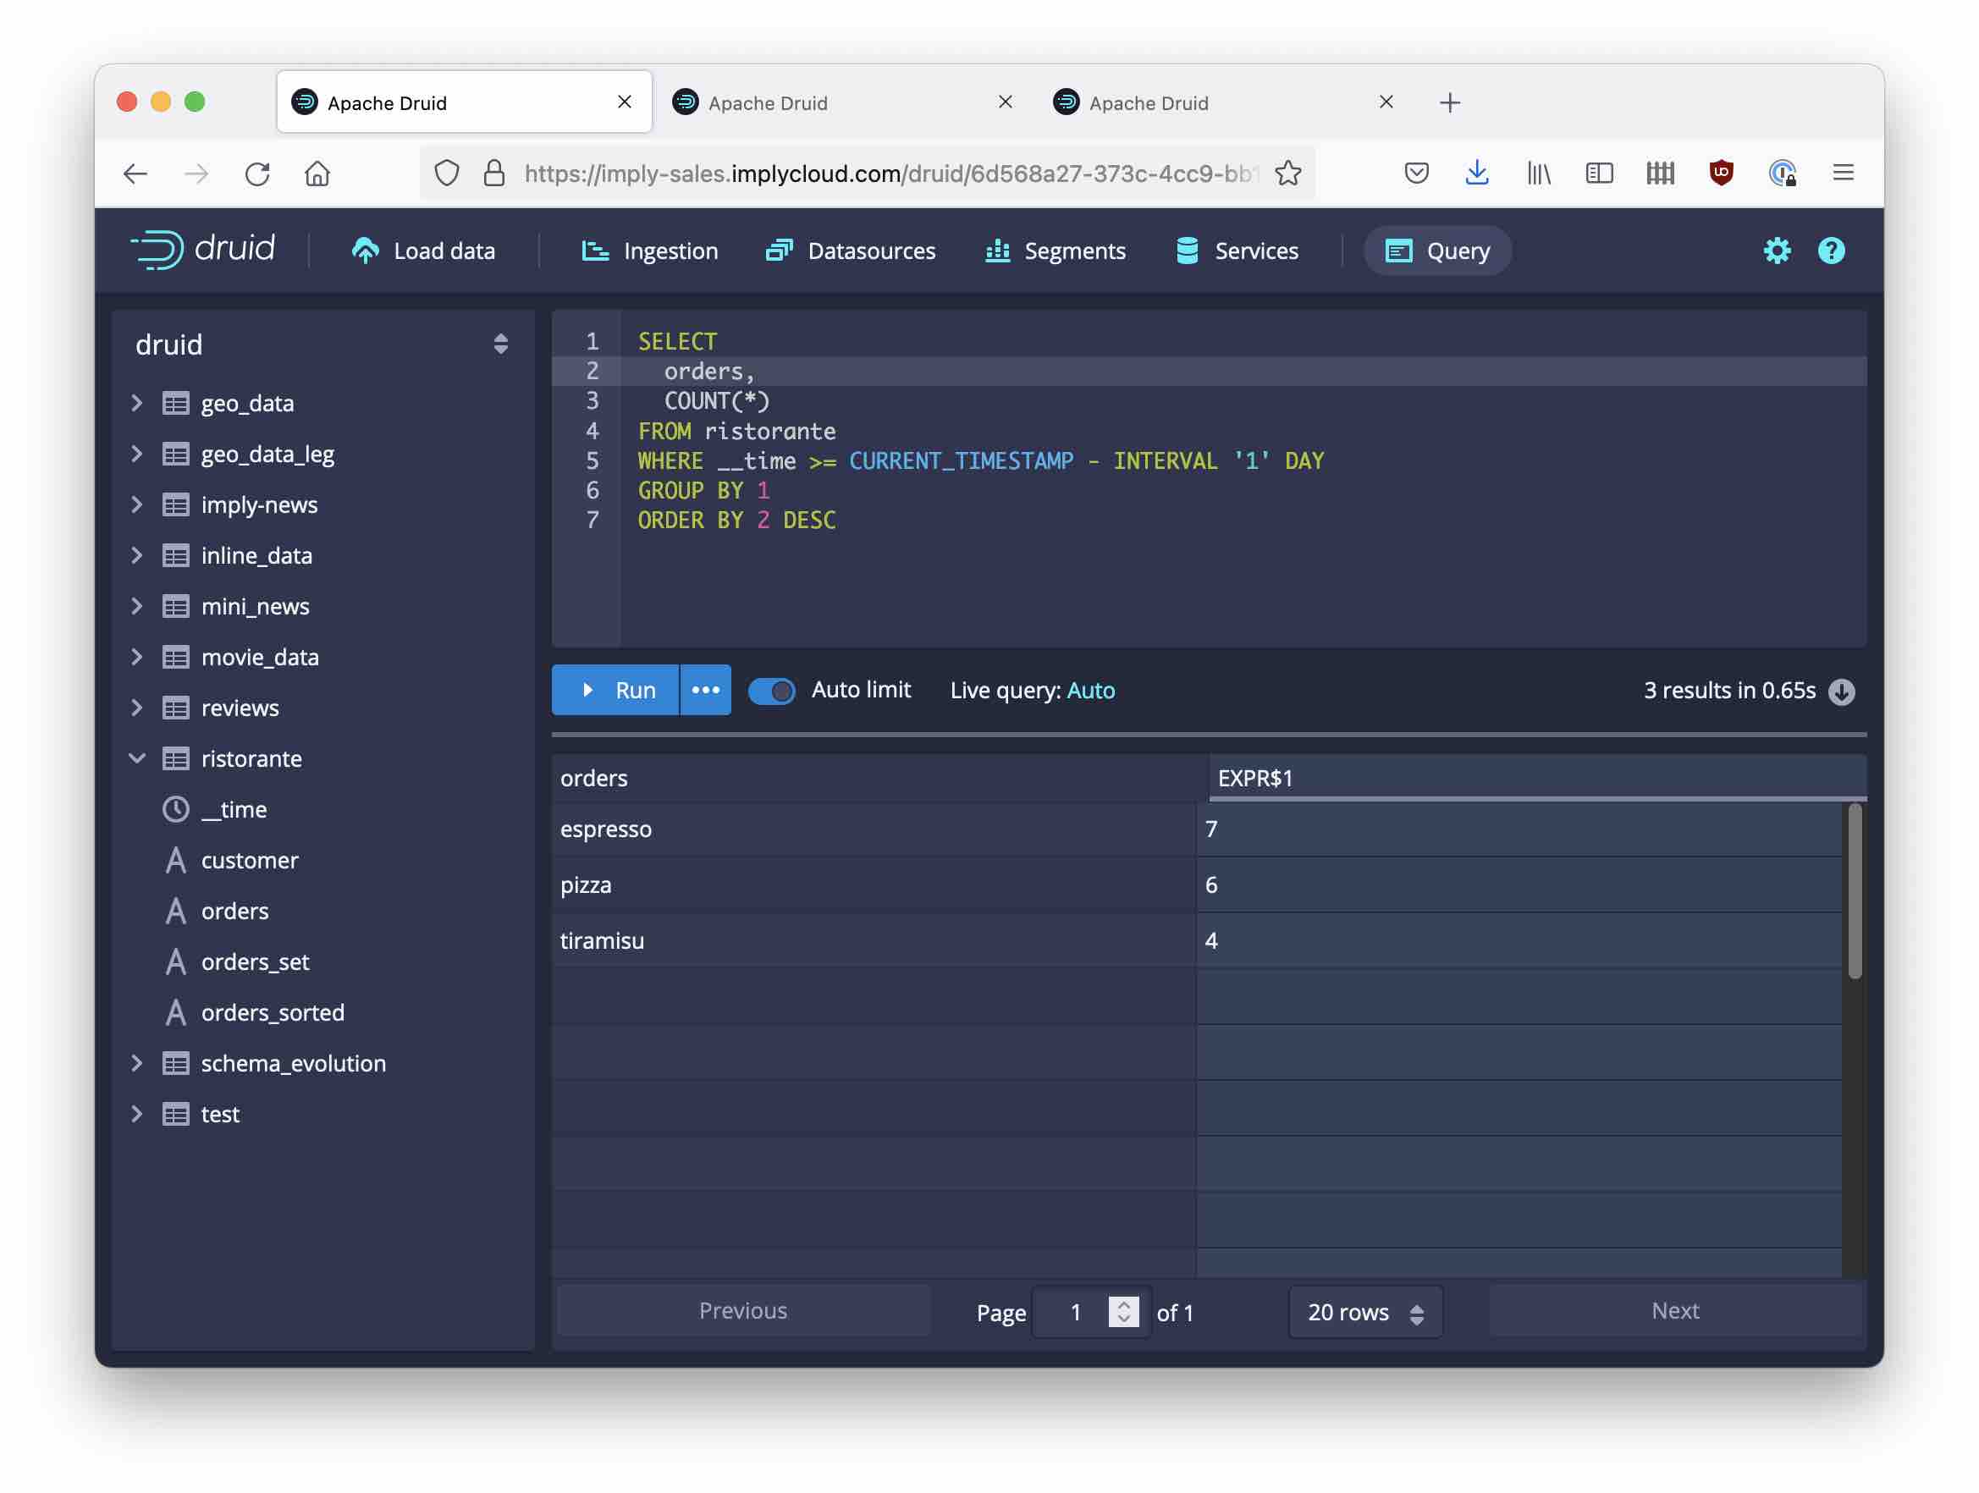
Task: Collapse the ristorante table tree
Action: click(x=137, y=758)
